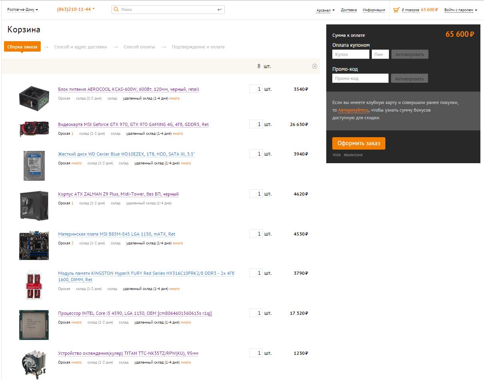Open the ZALMAN Z9 Plus case image

coord(34,205)
